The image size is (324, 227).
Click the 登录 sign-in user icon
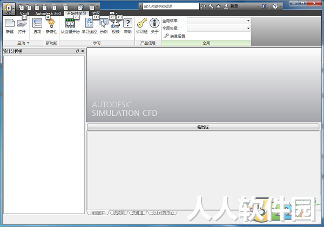pyautogui.click(x=226, y=6)
